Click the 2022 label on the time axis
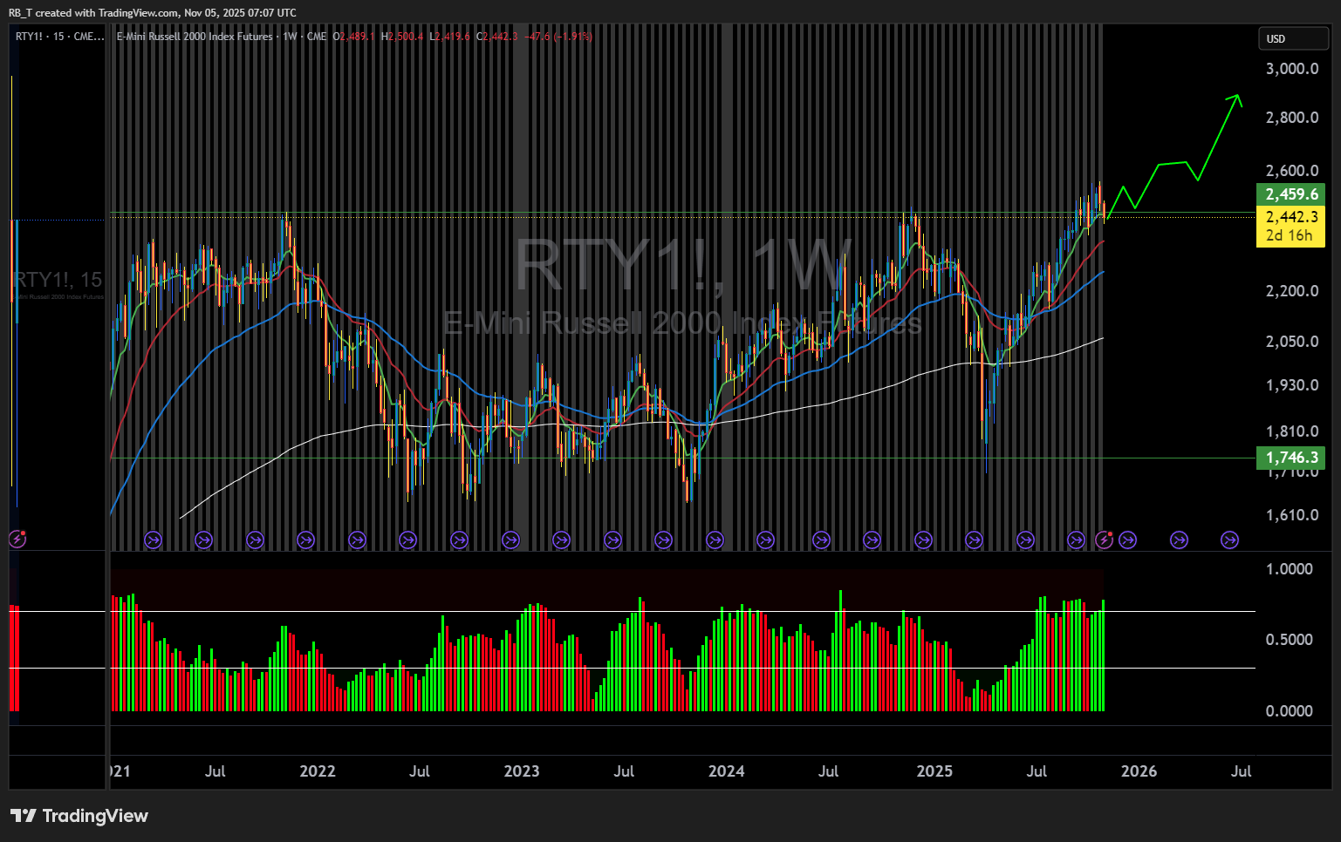This screenshot has height=842, width=1341. click(318, 771)
